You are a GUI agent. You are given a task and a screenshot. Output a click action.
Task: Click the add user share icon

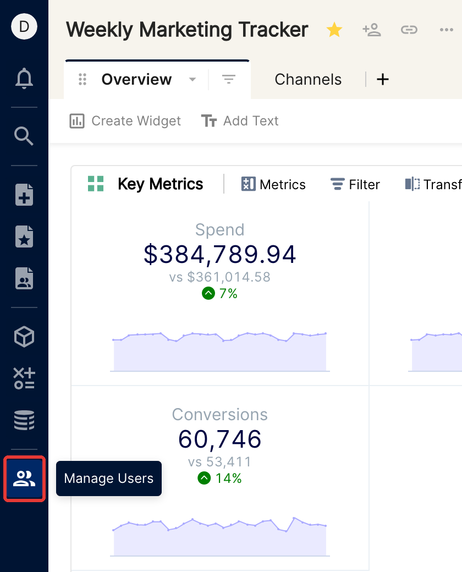tap(372, 30)
